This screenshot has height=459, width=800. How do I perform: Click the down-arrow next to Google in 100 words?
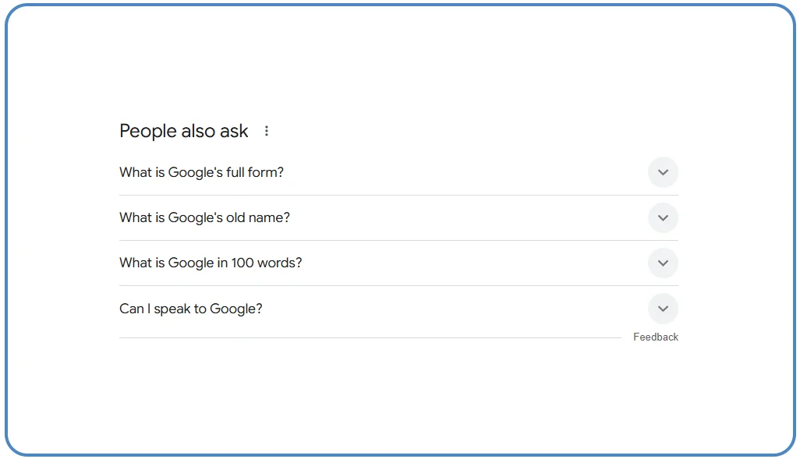pyautogui.click(x=663, y=263)
